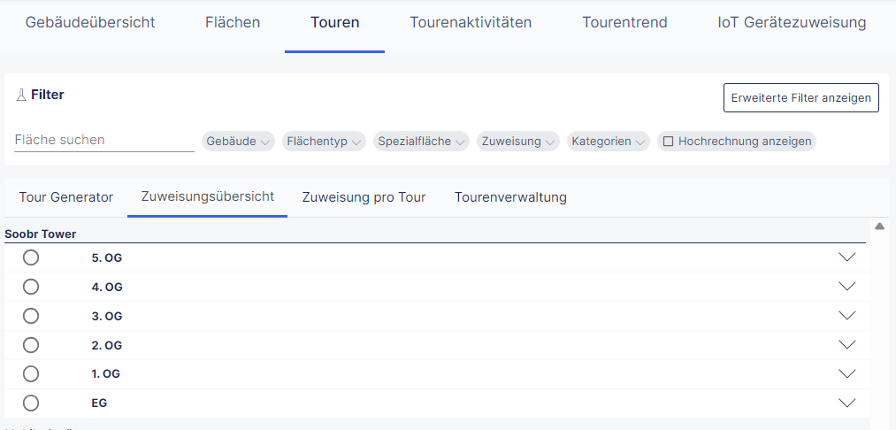Open the Zuweisung filter dropdown
This screenshot has width=896, height=430.
pyautogui.click(x=518, y=141)
